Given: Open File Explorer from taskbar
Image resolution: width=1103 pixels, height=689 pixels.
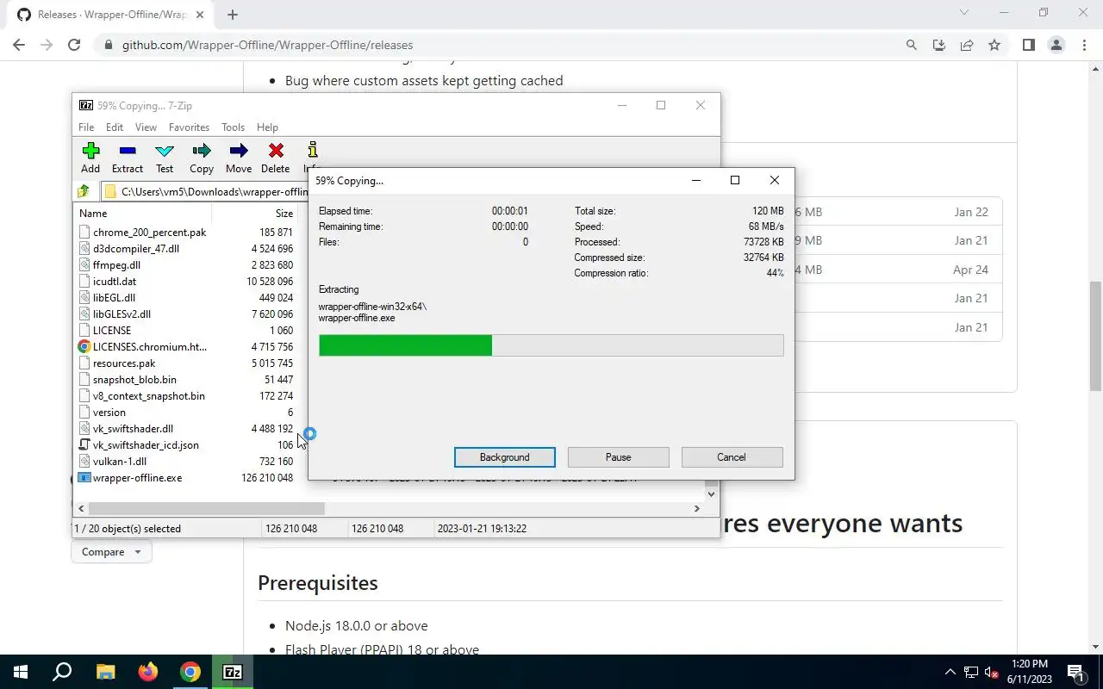Looking at the screenshot, I should click(x=105, y=672).
